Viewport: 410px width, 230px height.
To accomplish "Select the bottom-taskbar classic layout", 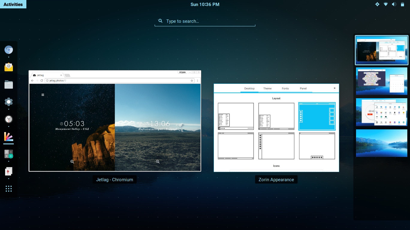I will (236, 146).
